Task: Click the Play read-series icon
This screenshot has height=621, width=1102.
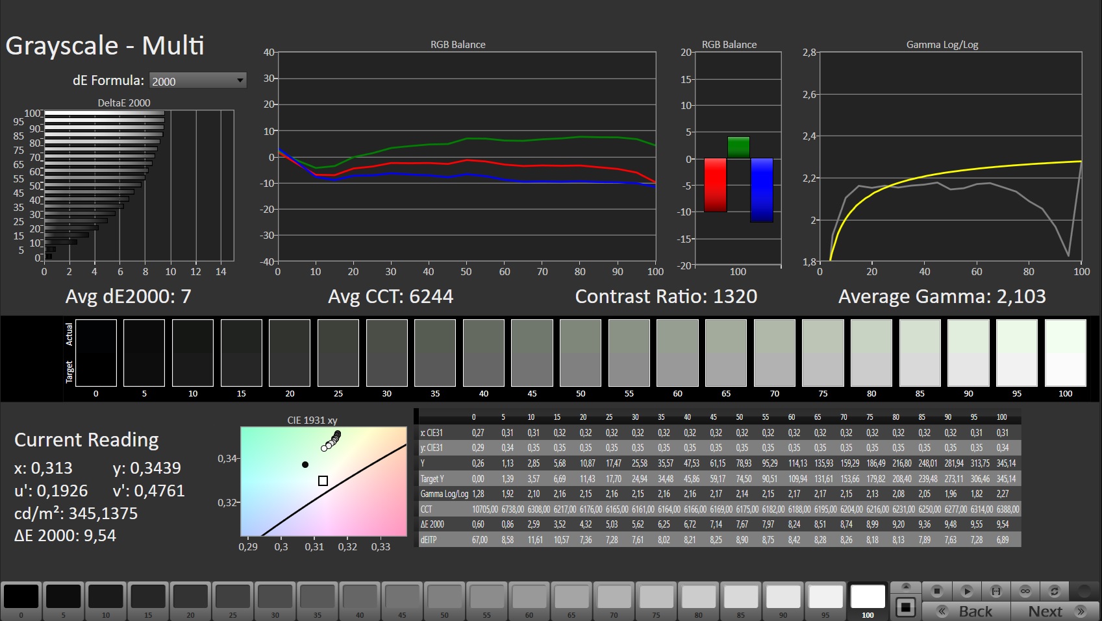Action: click(966, 591)
